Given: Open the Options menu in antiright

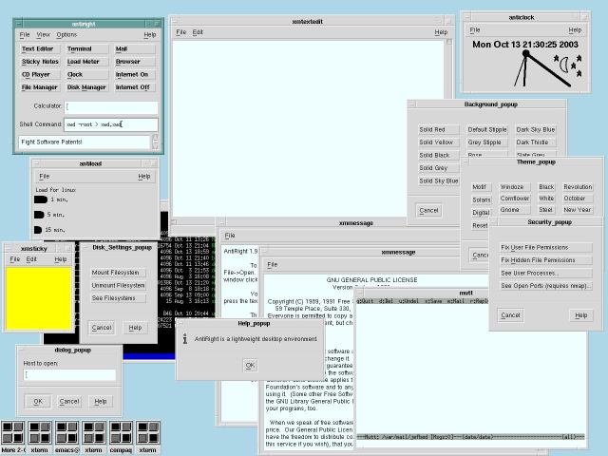Looking at the screenshot, I should coord(66,34).
